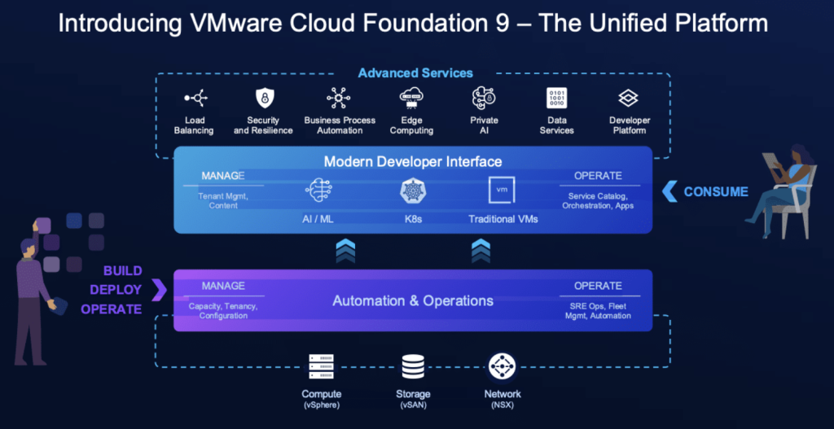This screenshot has height=429, width=834.
Task: Click the blue CONSUME chevron arrow
Action: click(671, 191)
